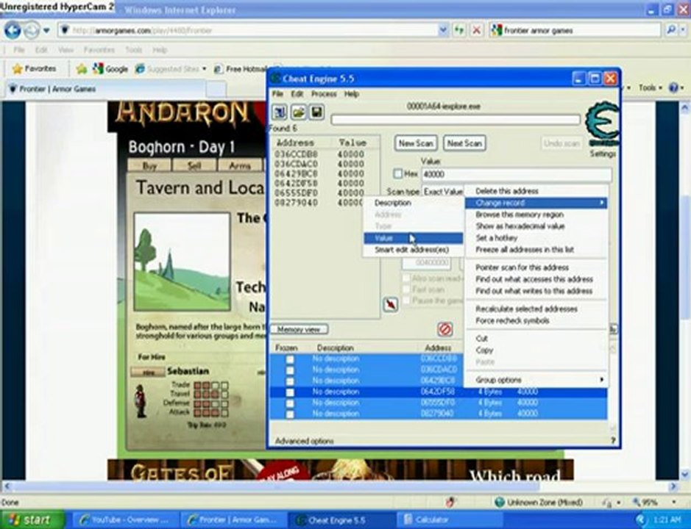Open the IE address bar dropdown arrow
691x529 pixels.
pos(443,30)
